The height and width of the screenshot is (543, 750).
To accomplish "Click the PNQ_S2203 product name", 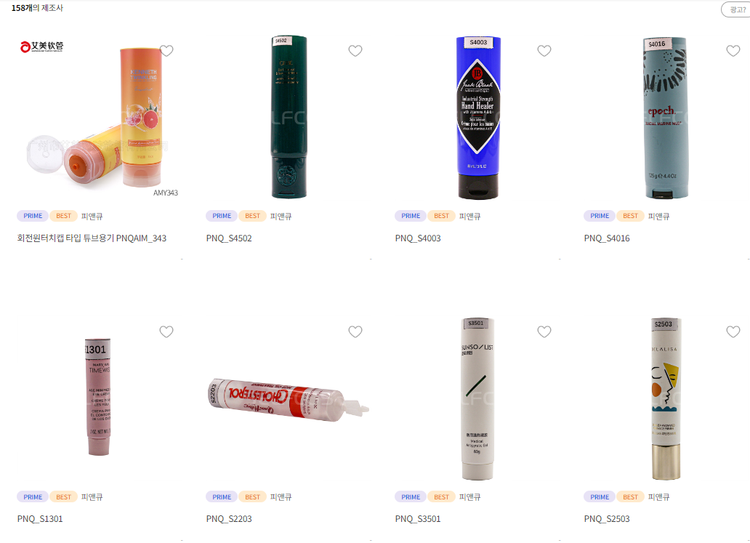I will pyautogui.click(x=229, y=519).
